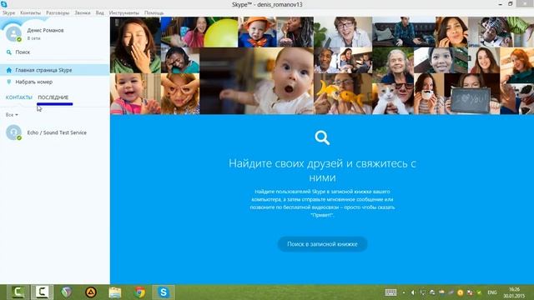Screen dimensions: 534x300
Task: Click the girl making finger-glasses photo
Action: click(180, 94)
